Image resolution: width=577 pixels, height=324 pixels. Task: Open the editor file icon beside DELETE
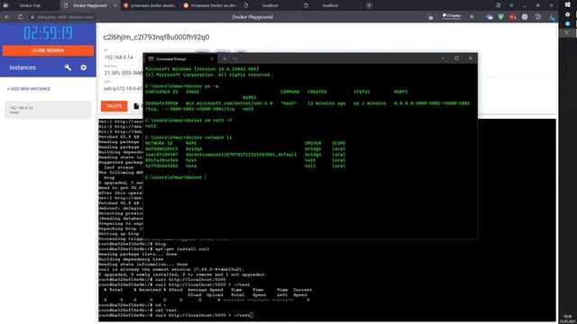[x=136, y=106]
